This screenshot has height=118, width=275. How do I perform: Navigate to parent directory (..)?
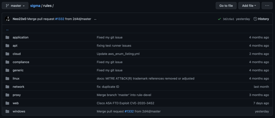(7, 29)
